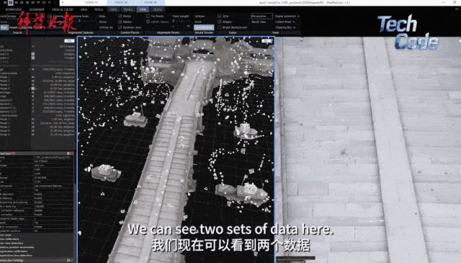The image size is (461, 263).
Task: Click the Unhide All button
Action: point(106,27)
